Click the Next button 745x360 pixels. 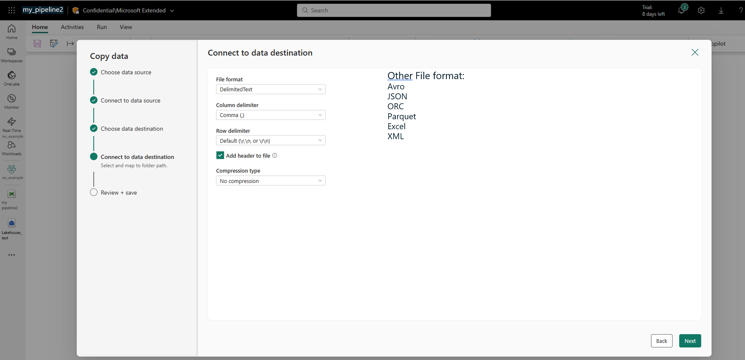click(690, 341)
